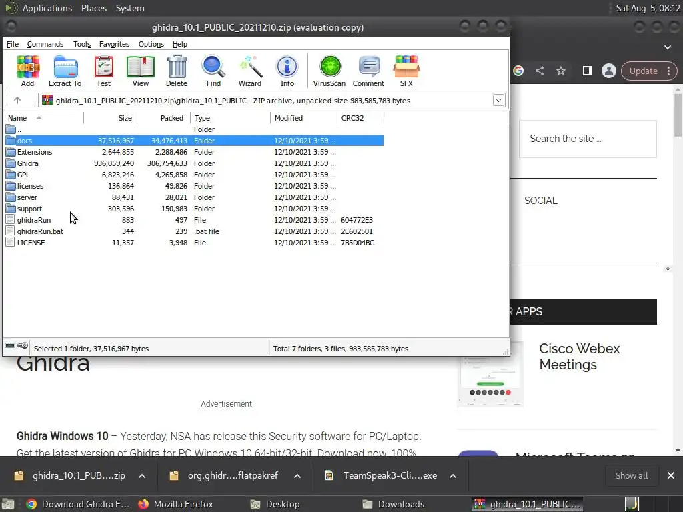Image resolution: width=683 pixels, height=512 pixels.
Task: Click the Google icon in Chrome address bar
Action: pyautogui.click(x=518, y=71)
